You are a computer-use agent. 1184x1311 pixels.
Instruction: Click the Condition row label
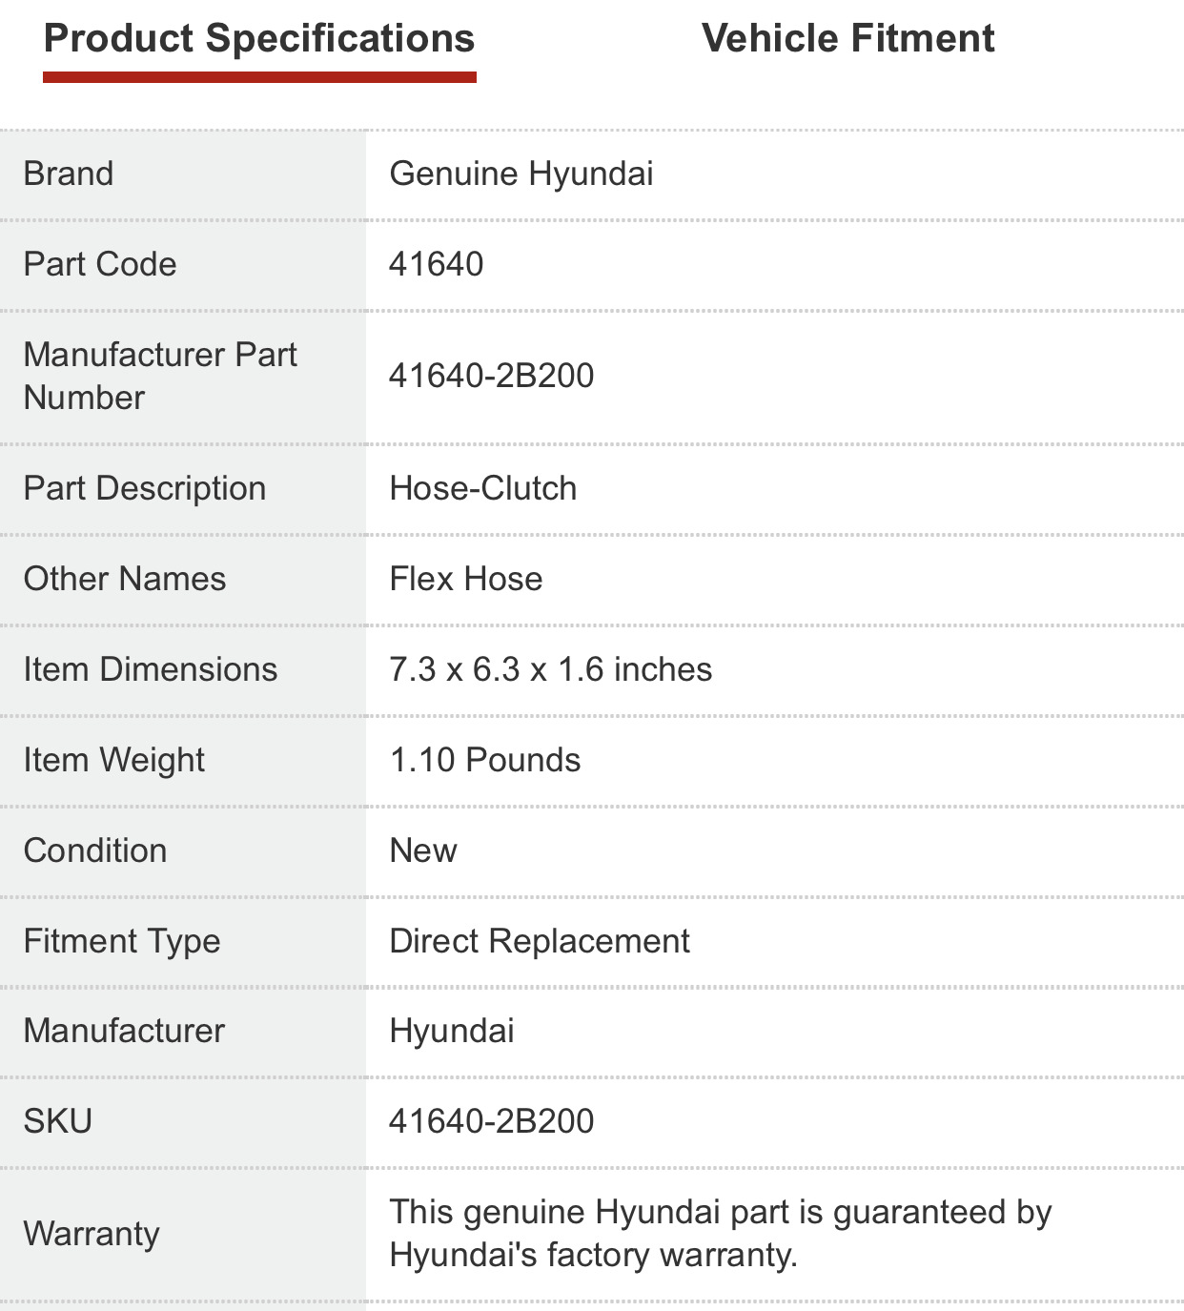[x=95, y=850]
